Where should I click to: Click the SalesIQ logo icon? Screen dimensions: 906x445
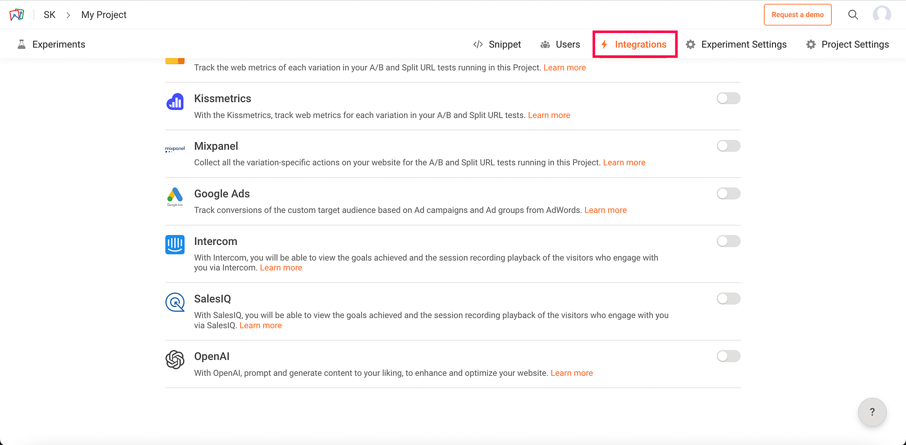[x=175, y=302]
